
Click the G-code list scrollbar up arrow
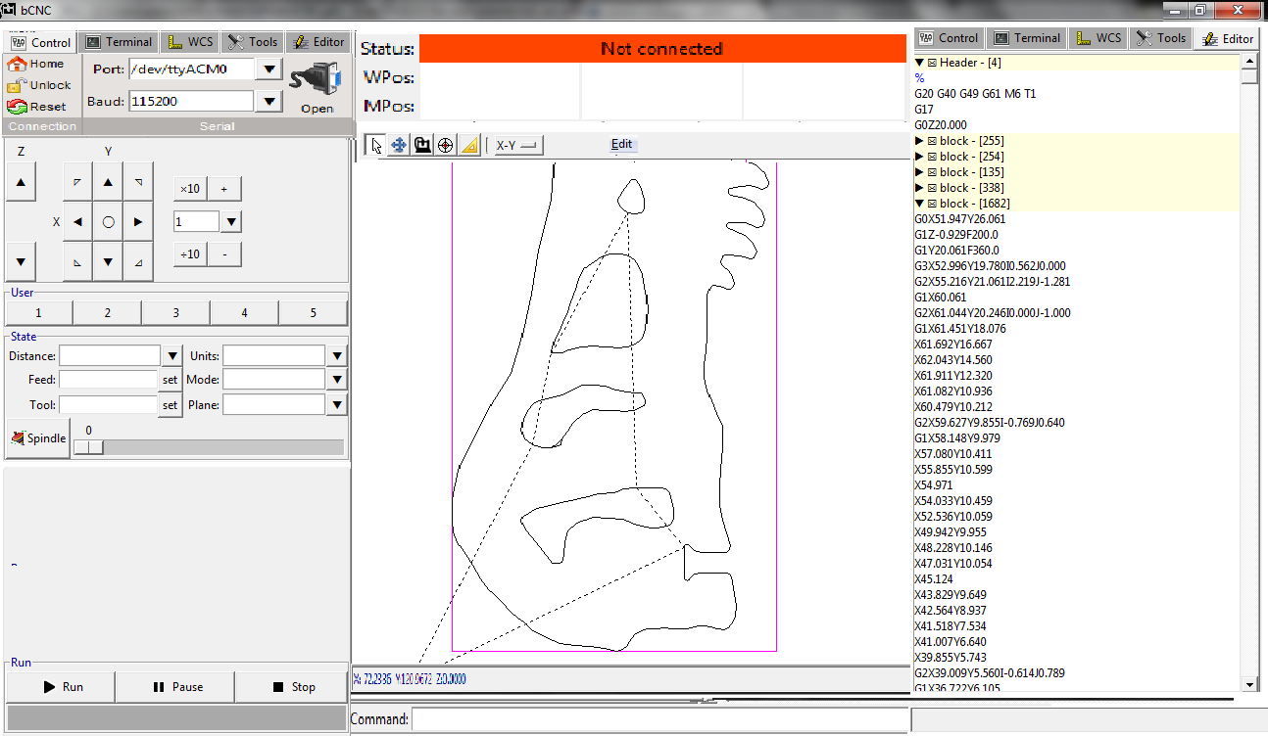pyautogui.click(x=1248, y=63)
